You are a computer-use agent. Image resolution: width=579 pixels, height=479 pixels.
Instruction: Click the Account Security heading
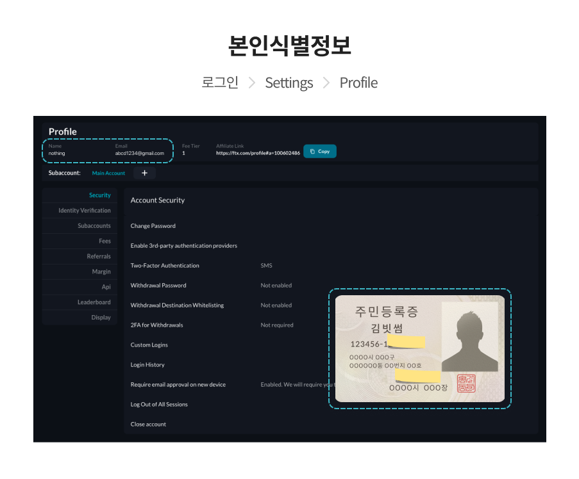click(x=158, y=200)
